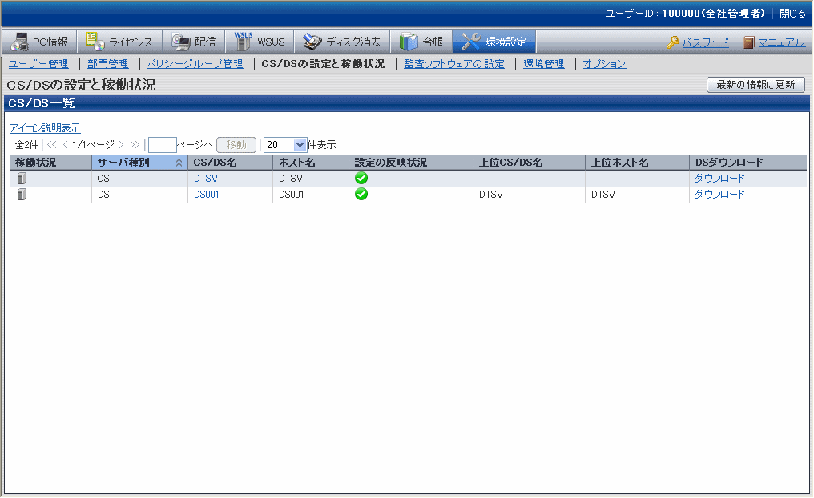Viewport: 814px width, 498px height.
Task: Select CS/DSの設定と稼働状況 menu item
Action: point(323,64)
